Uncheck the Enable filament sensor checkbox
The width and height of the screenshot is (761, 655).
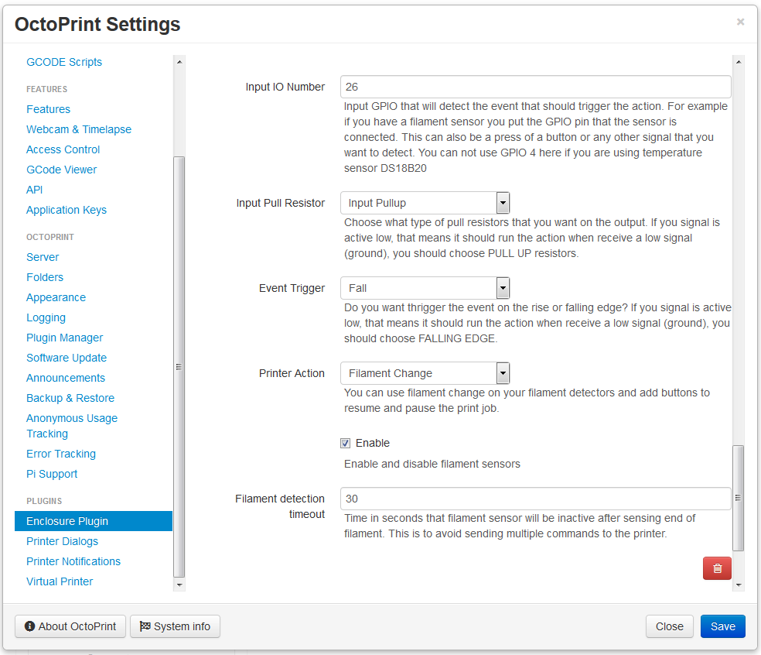[x=345, y=443]
